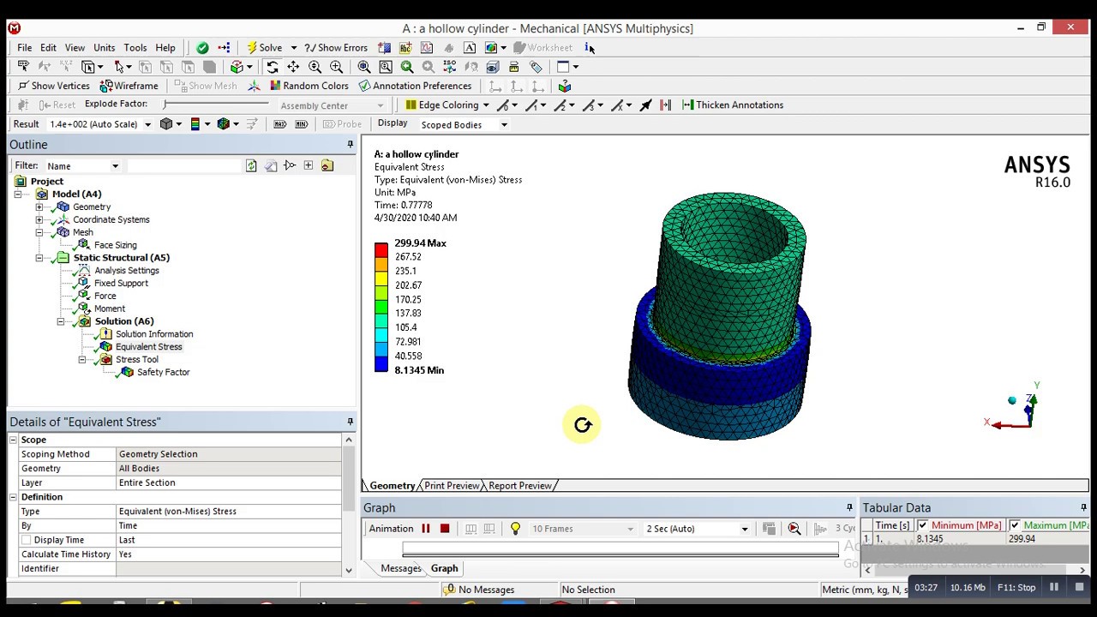Click the yellow lightbulb icon in Graph
1097x617 pixels.
(515, 529)
